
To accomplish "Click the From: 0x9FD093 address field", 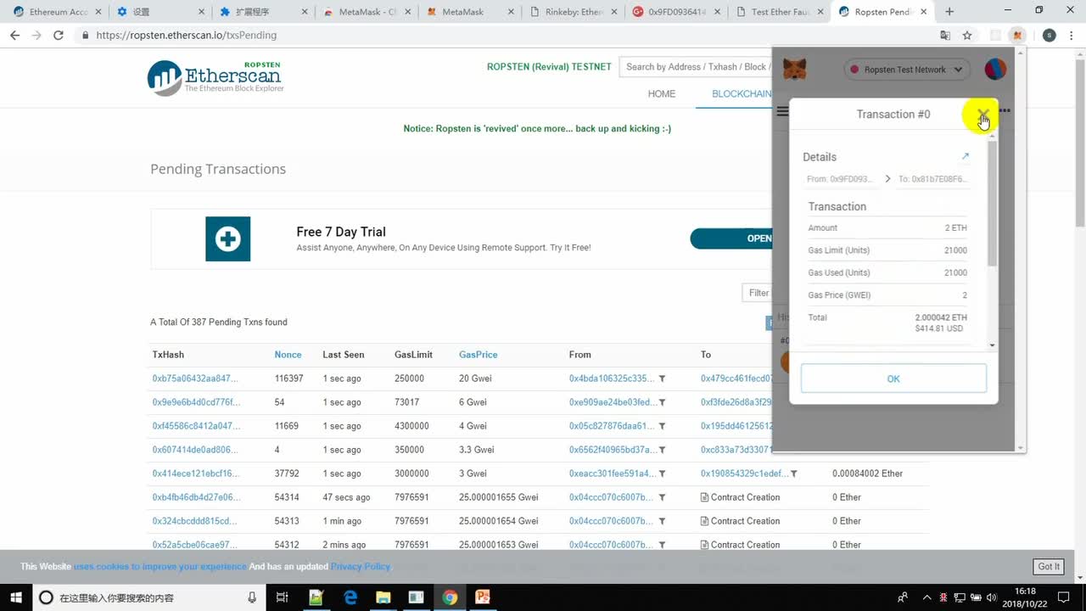I will coord(842,179).
